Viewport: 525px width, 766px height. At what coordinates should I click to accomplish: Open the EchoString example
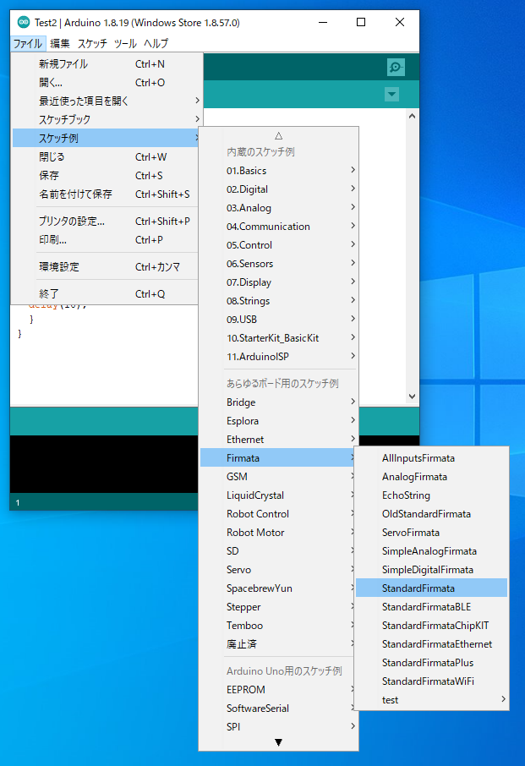point(432,495)
